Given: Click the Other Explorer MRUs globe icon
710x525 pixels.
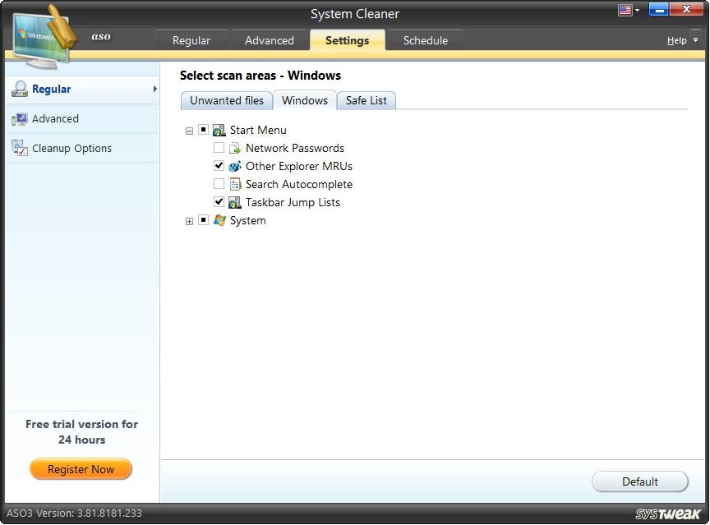Looking at the screenshot, I should [x=233, y=166].
